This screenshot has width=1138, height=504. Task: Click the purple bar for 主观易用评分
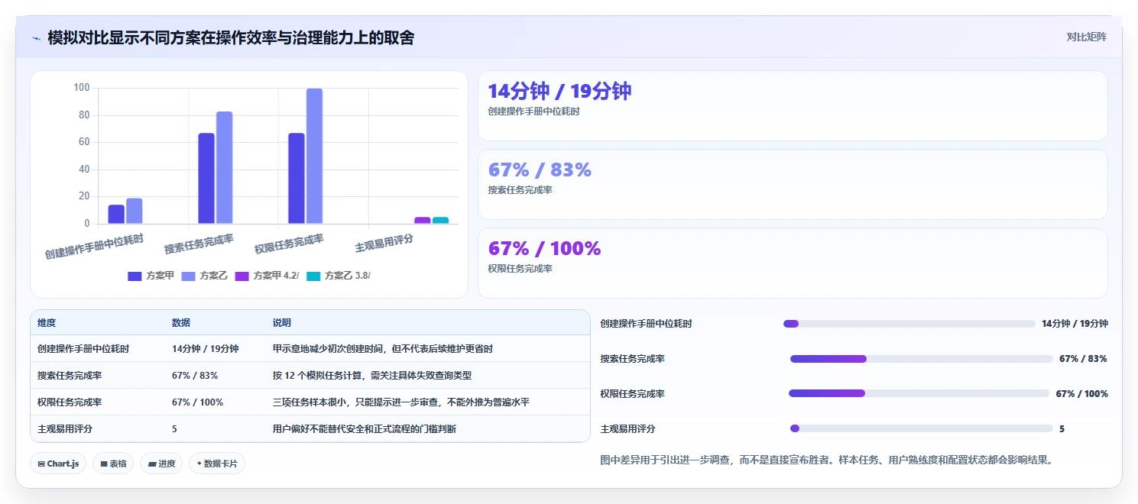[423, 221]
